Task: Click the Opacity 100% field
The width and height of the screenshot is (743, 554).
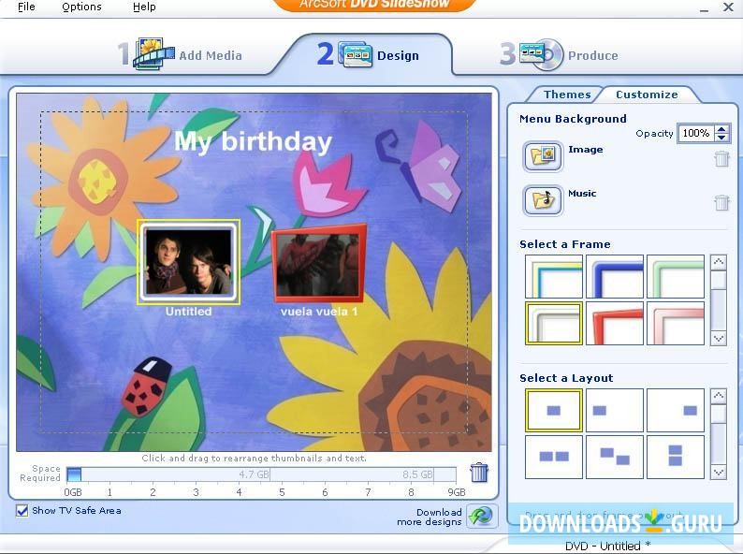Action: coord(696,133)
